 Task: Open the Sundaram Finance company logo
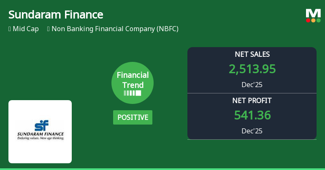tap(40, 131)
